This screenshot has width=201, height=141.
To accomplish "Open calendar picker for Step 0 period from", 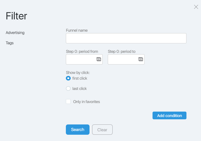I will [99, 59].
